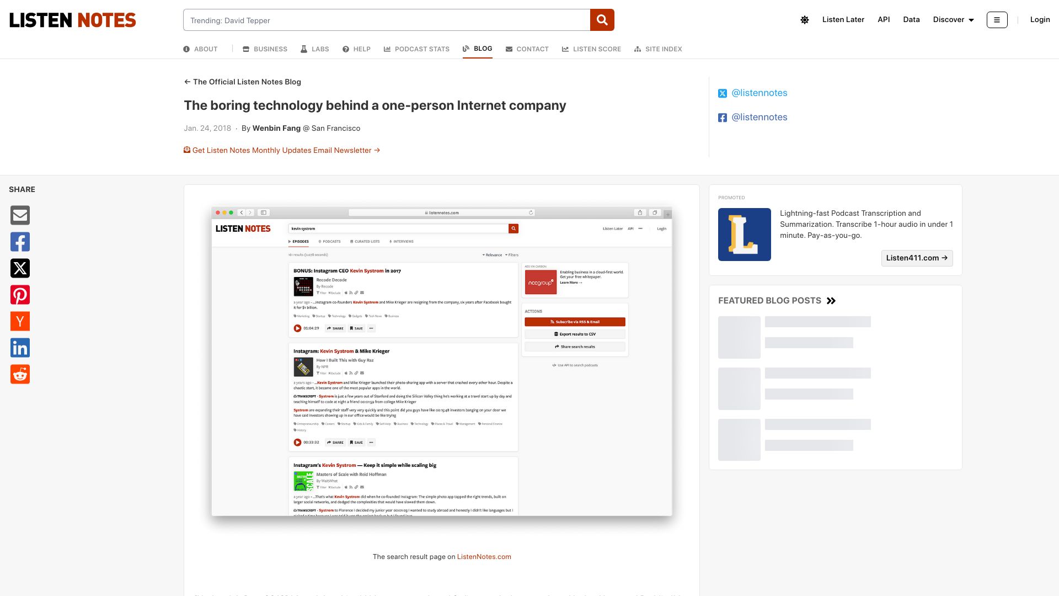Open Listen Score tab
The image size is (1059, 596).
(x=591, y=49)
